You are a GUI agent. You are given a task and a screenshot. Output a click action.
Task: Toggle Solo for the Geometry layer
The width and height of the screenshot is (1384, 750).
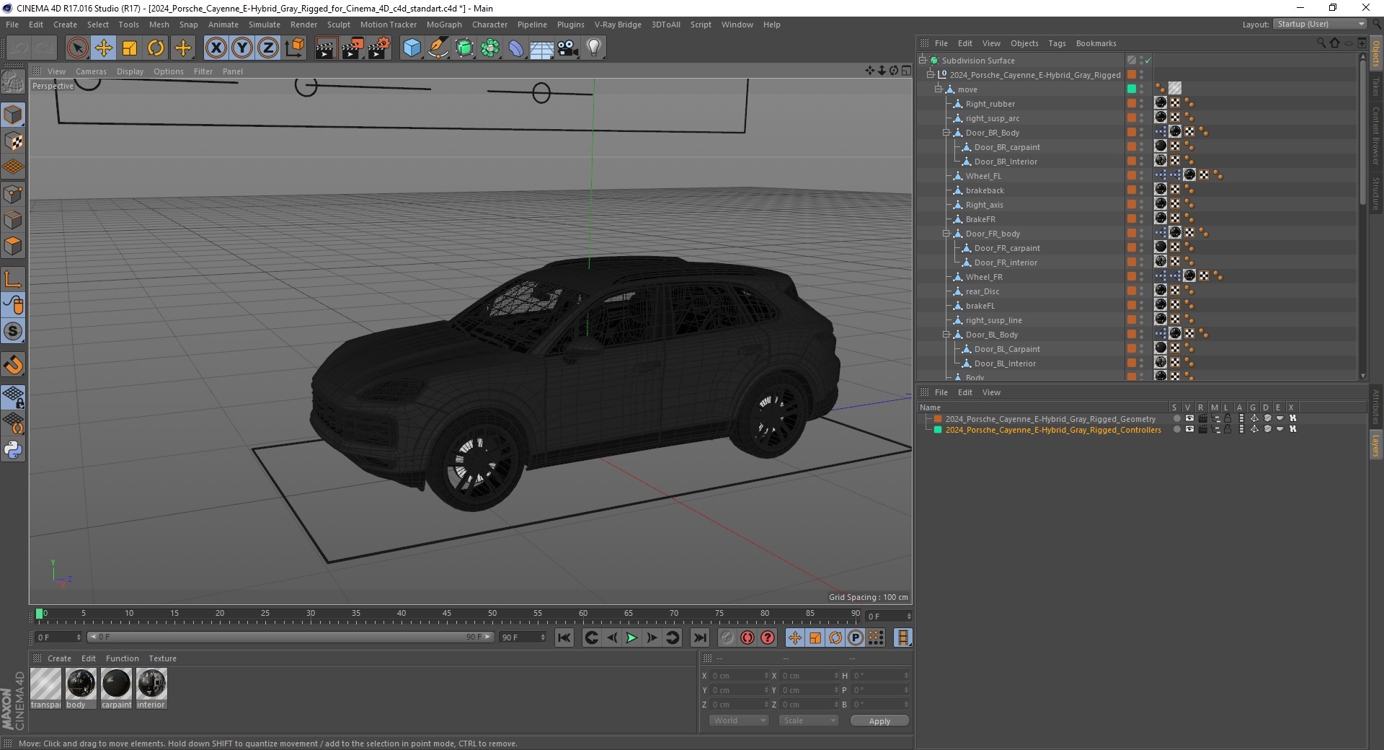1176,418
